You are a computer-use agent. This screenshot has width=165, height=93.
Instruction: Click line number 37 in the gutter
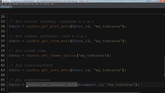[x=3, y=41]
